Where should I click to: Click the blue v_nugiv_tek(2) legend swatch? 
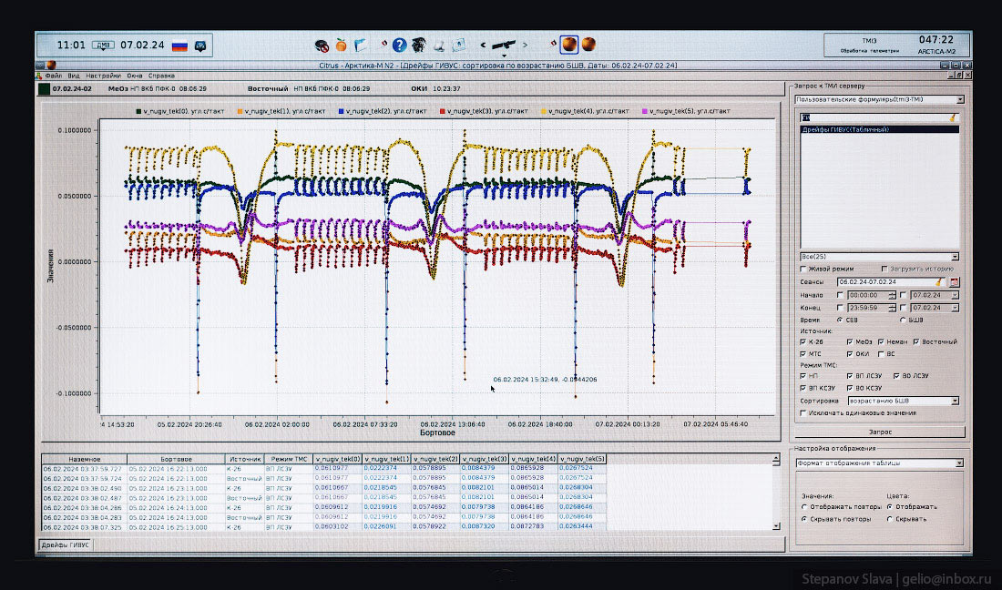pyautogui.click(x=341, y=111)
